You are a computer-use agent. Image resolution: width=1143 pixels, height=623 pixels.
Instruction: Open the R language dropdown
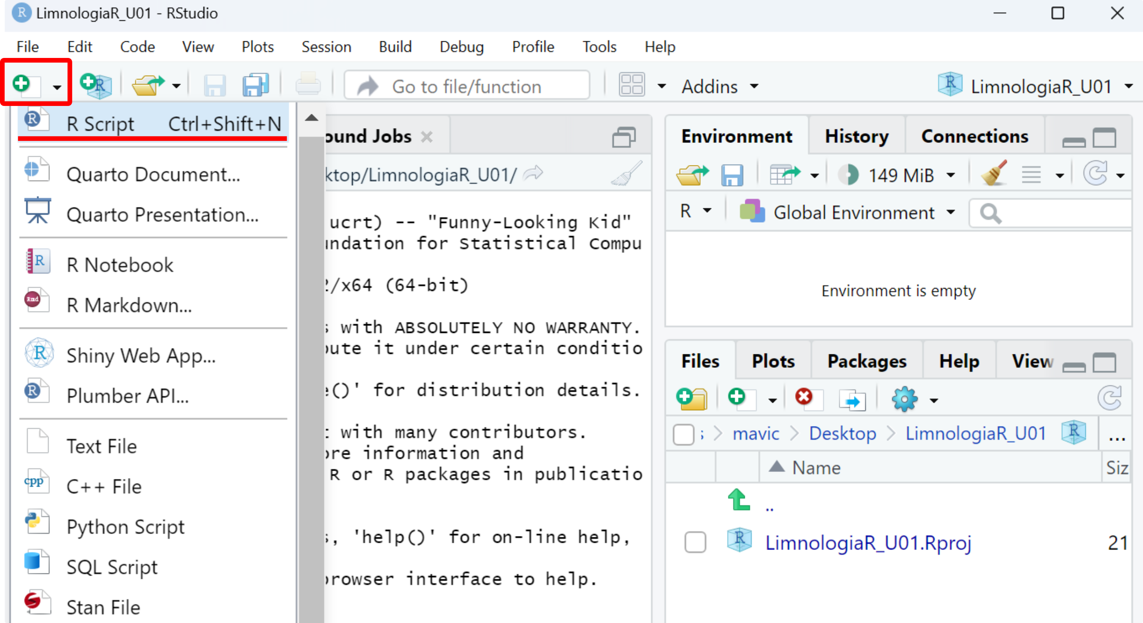click(695, 211)
